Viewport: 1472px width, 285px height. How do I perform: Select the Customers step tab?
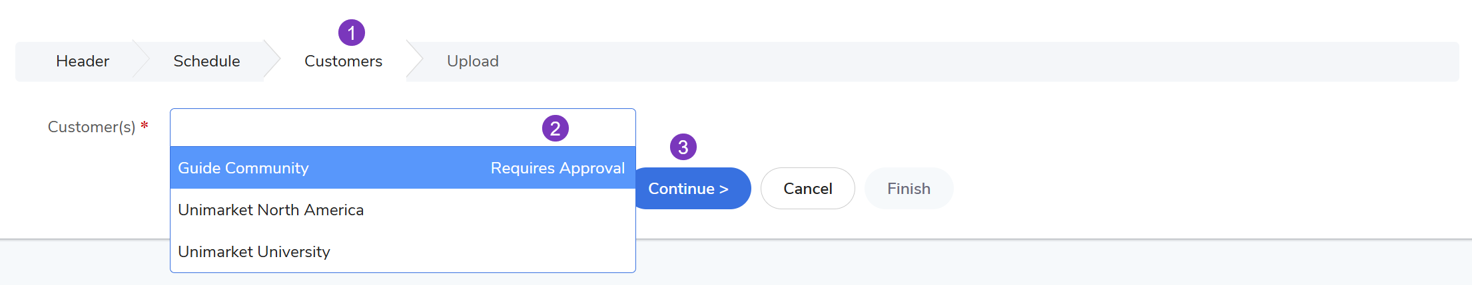click(343, 61)
